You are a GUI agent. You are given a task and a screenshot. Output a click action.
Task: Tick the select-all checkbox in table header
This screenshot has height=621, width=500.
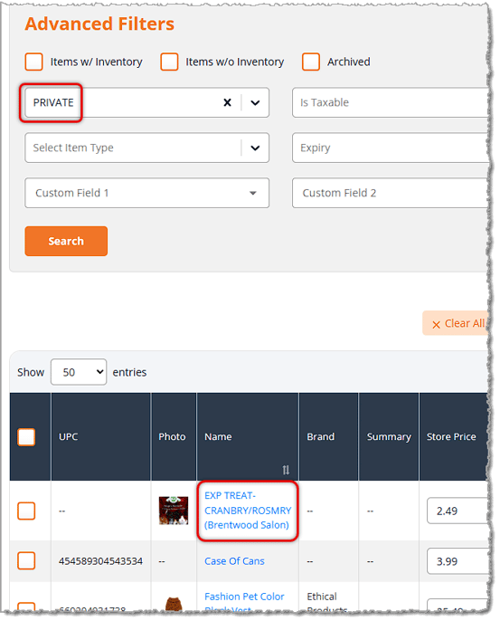(x=26, y=437)
